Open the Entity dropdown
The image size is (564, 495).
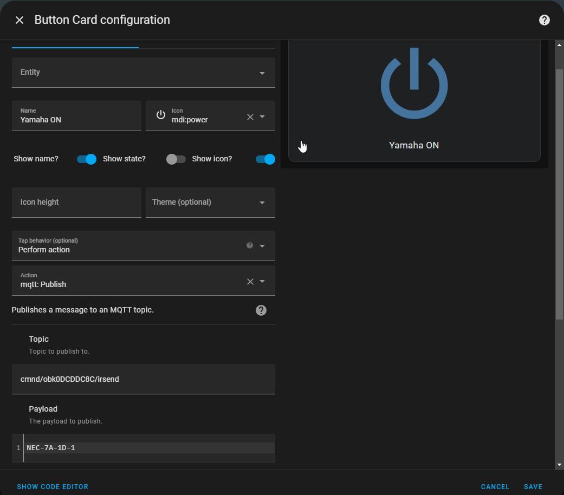point(144,73)
